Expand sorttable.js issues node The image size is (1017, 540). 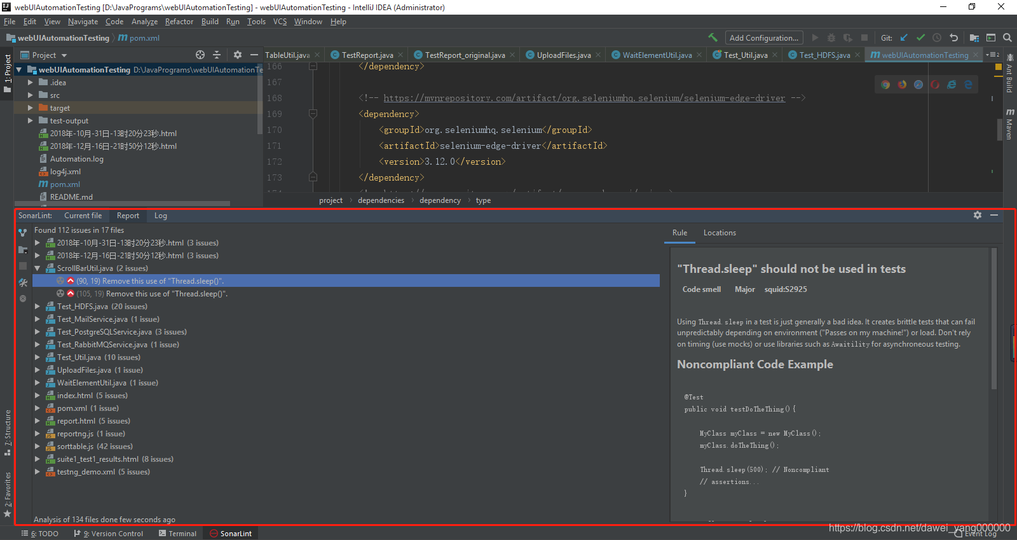pos(38,447)
